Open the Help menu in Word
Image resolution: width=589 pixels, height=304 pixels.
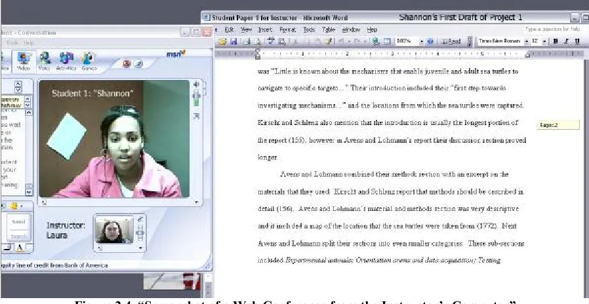(x=372, y=29)
